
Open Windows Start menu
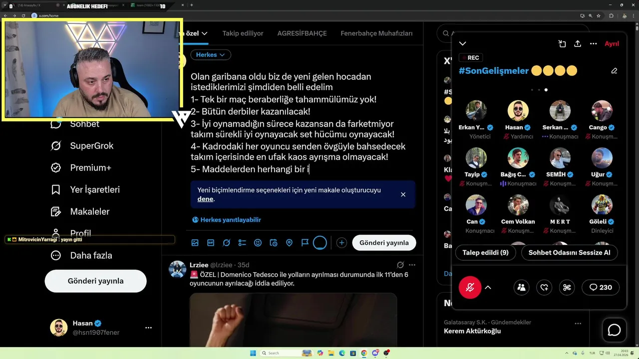click(x=254, y=353)
